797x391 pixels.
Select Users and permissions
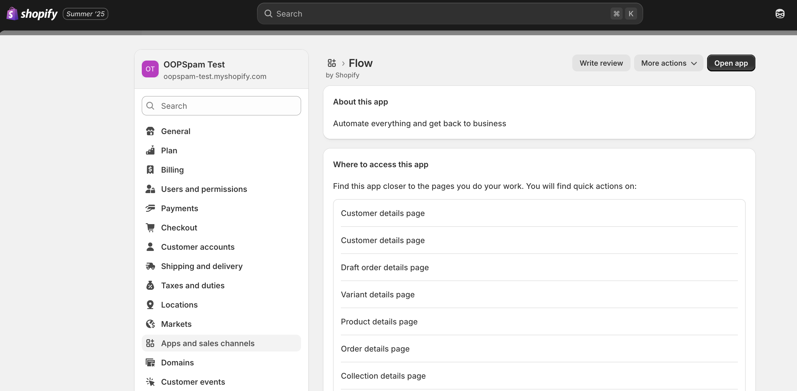[x=221, y=189]
